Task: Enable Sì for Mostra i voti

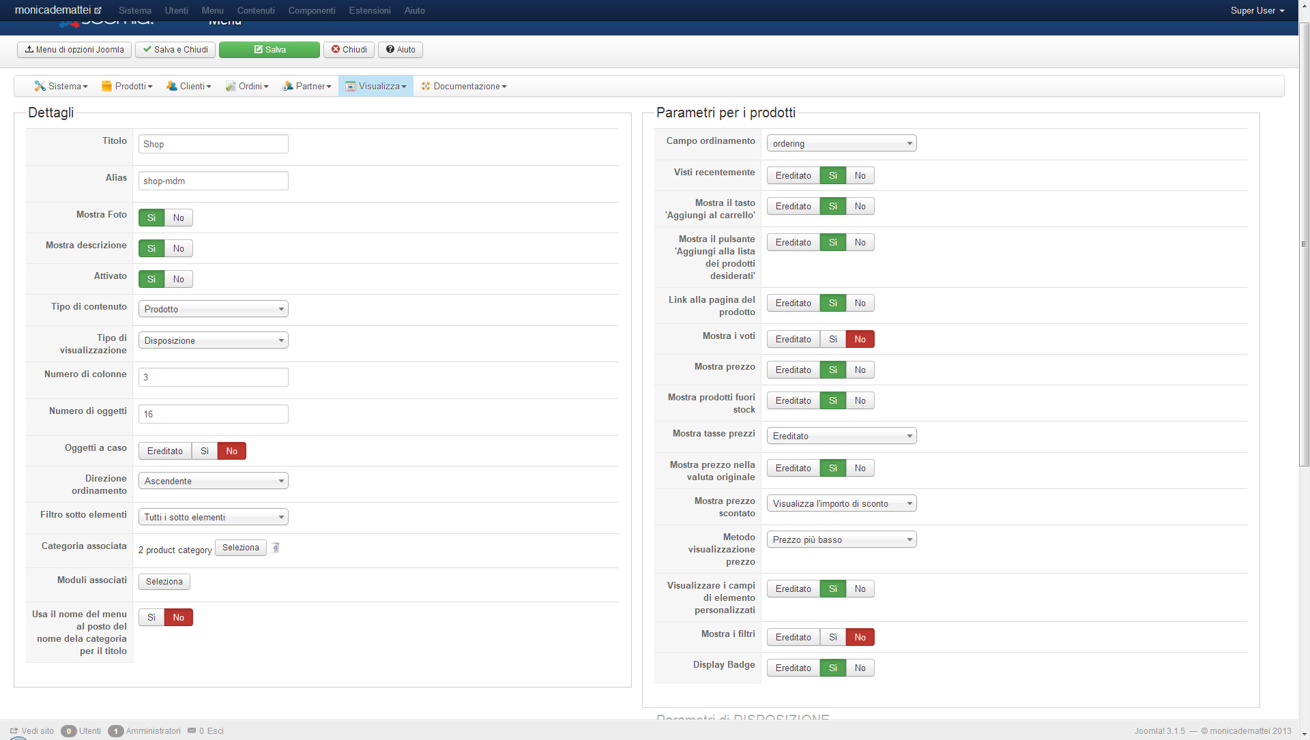Action: pos(832,339)
